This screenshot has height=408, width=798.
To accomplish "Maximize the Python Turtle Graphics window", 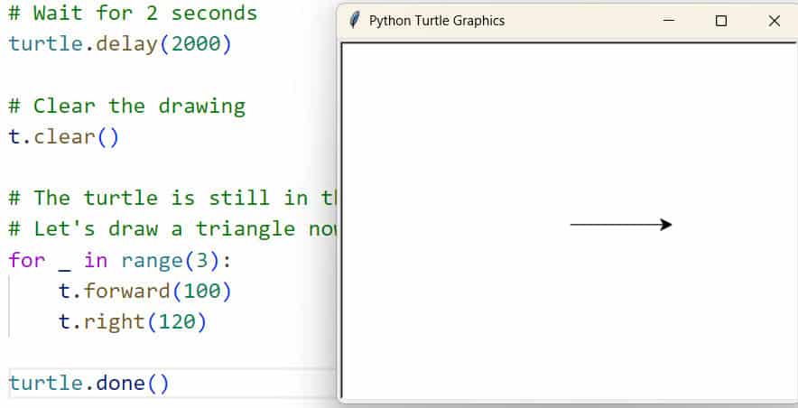I will [721, 21].
